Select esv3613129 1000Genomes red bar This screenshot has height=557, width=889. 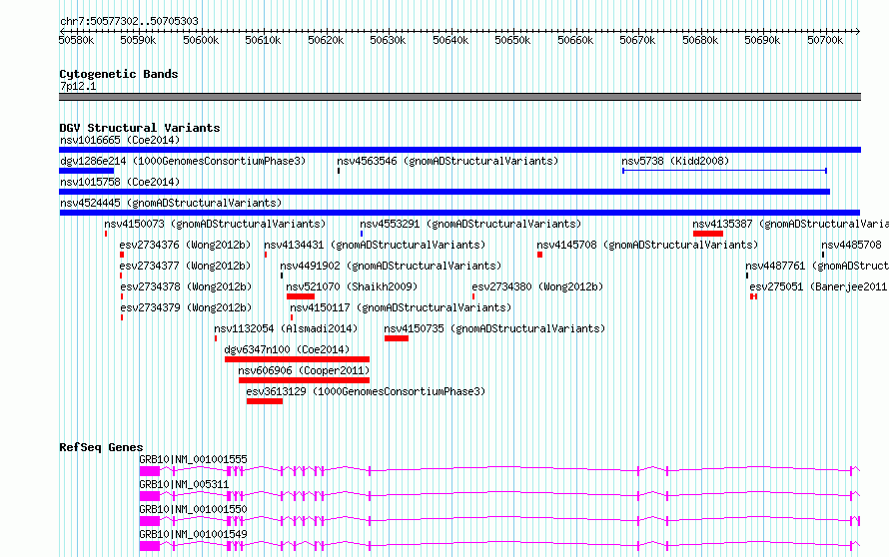265,401
